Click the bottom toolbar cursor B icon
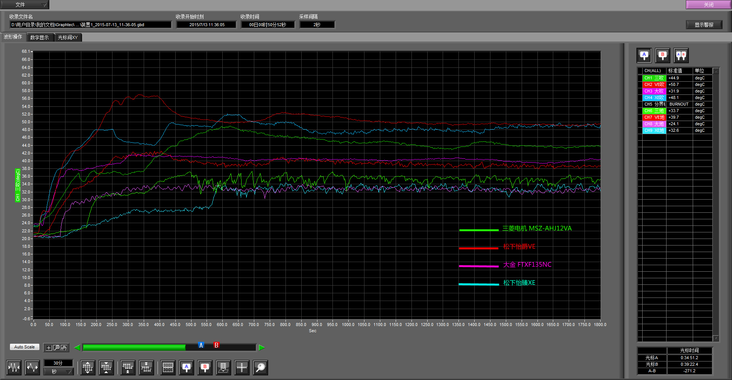 point(205,368)
